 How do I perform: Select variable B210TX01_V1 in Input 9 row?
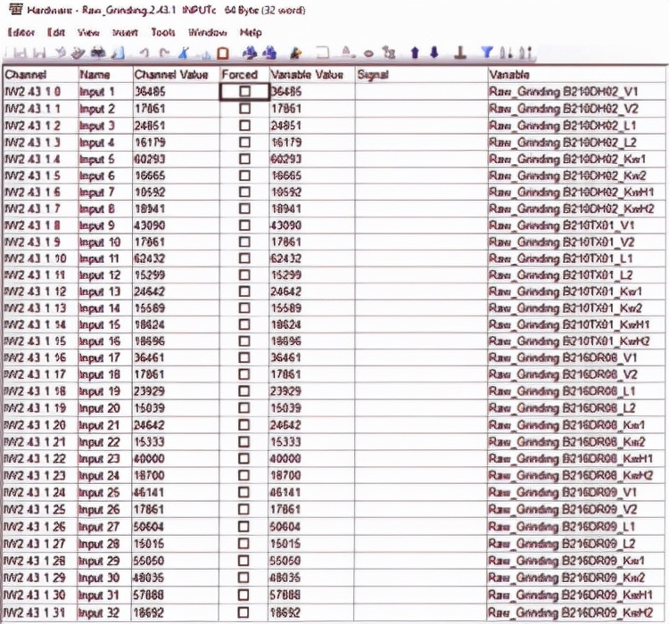click(577, 226)
